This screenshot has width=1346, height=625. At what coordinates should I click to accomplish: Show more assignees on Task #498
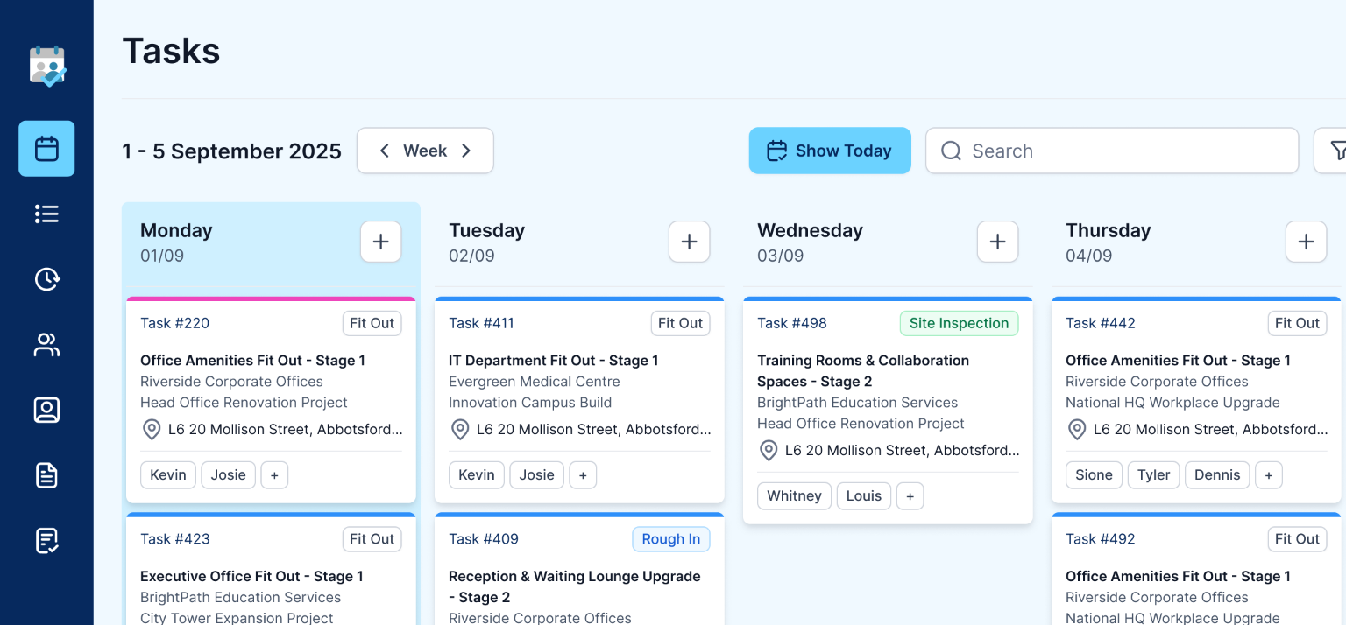(910, 495)
